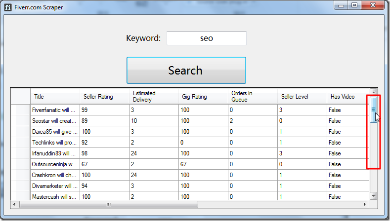Screen dimensions: 390x221
Task: Sort by the Gig Rating column header
Action: click(203, 96)
